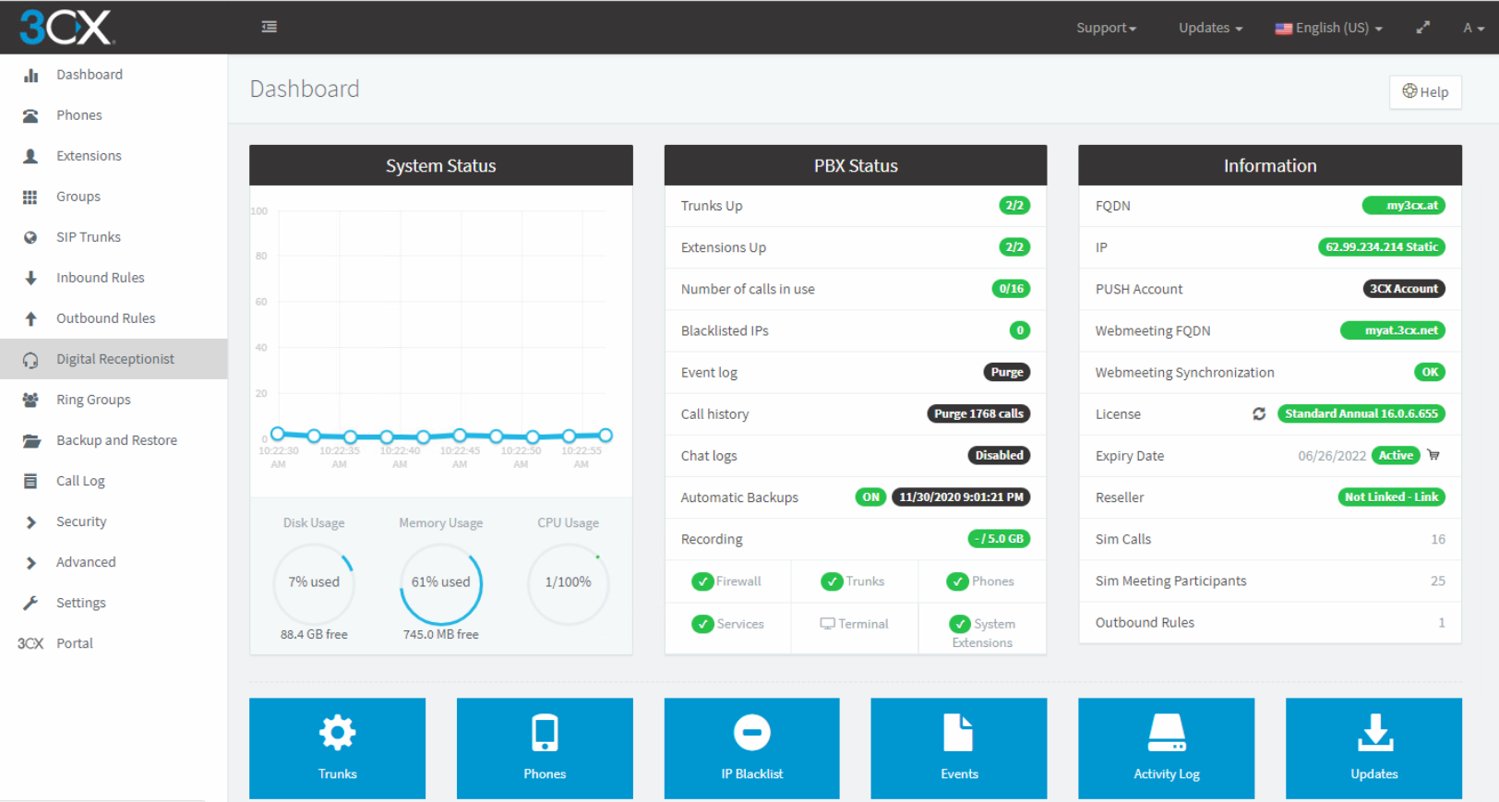Open the IP Blacklist tile

pyautogui.click(x=752, y=748)
